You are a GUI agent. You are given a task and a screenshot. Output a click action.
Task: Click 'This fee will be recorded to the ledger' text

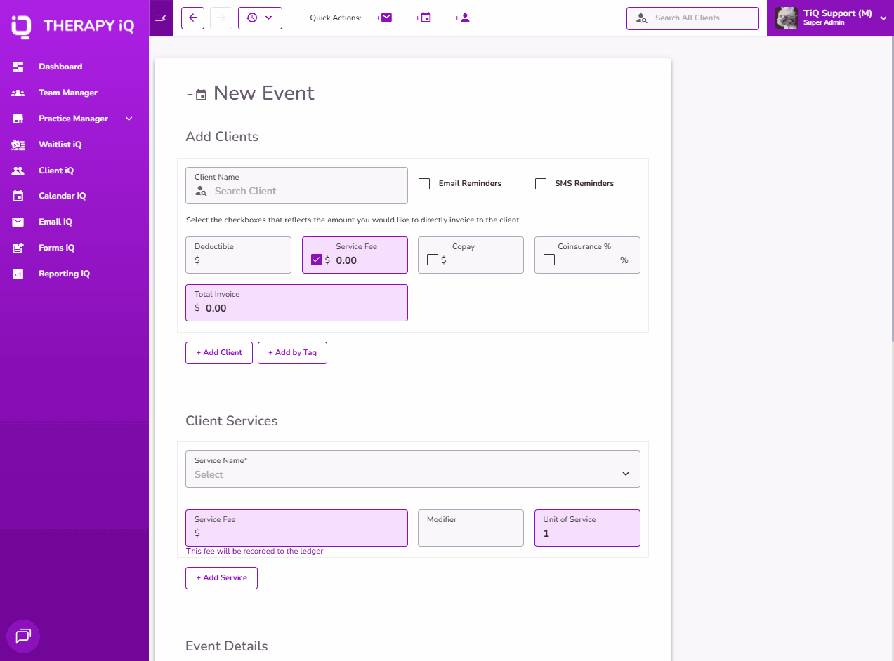click(254, 552)
